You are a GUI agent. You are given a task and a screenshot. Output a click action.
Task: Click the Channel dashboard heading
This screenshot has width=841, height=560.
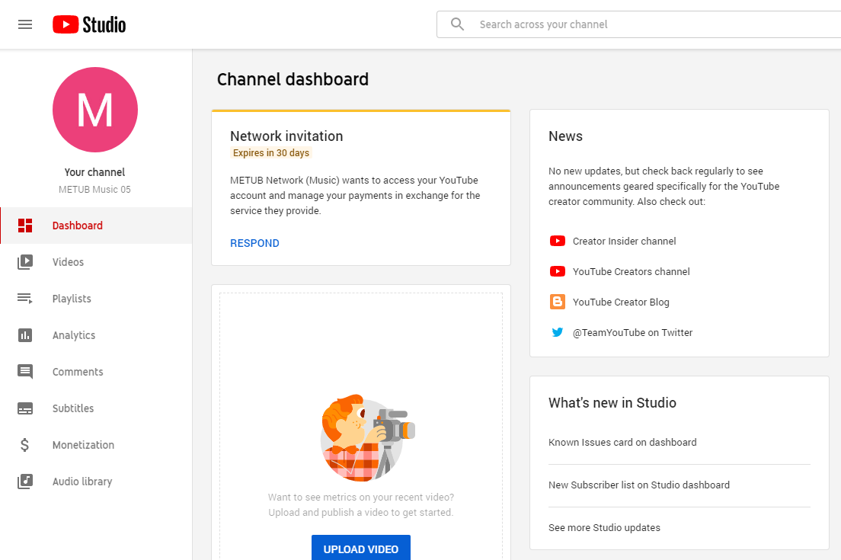(x=293, y=79)
